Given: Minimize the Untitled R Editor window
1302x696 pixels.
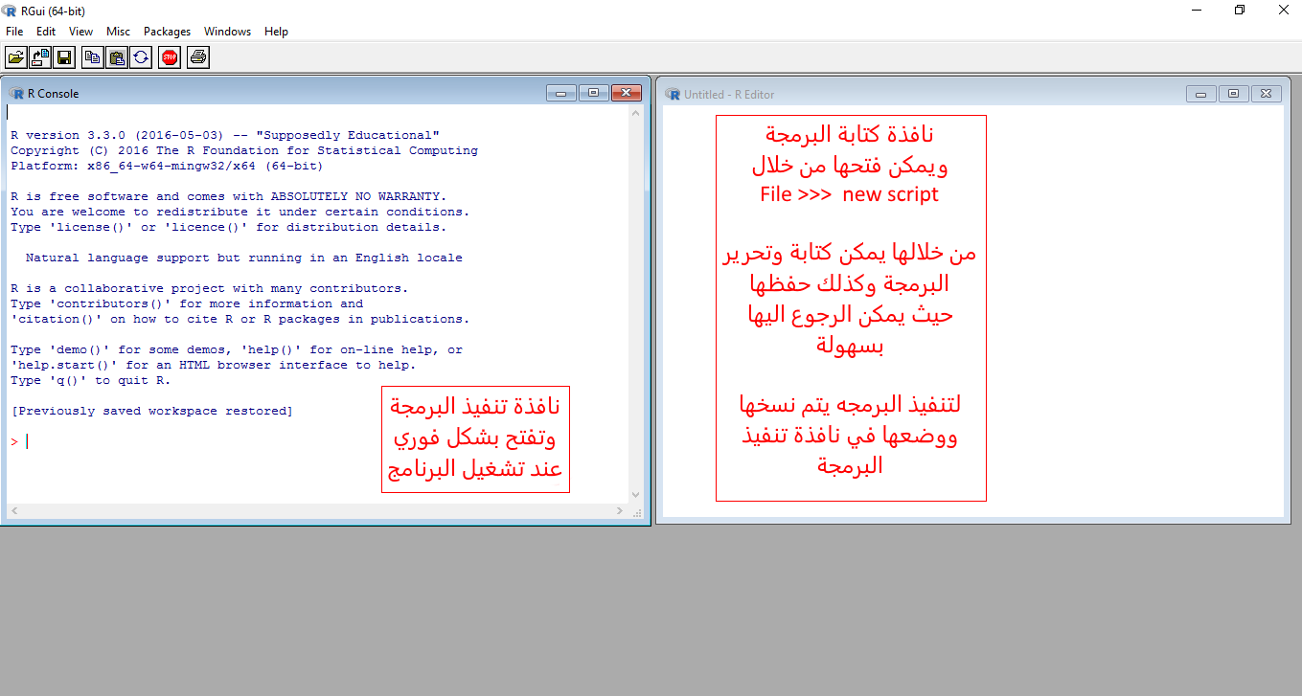Looking at the screenshot, I should click(x=1199, y=94).
